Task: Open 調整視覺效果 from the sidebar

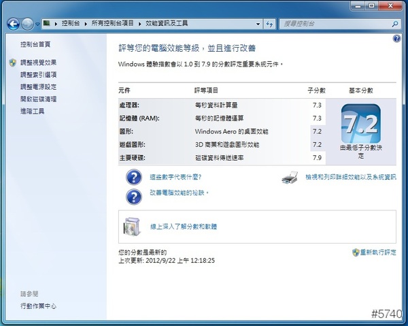Action: 38,62
